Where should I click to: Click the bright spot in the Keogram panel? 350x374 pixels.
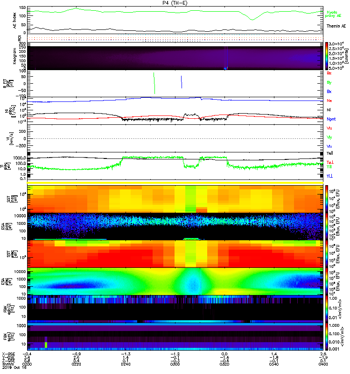[x=226, y=68]
